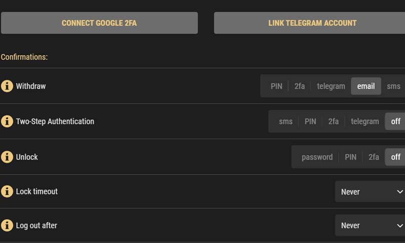Click the info icon for Lock timeout

point(7,191)
